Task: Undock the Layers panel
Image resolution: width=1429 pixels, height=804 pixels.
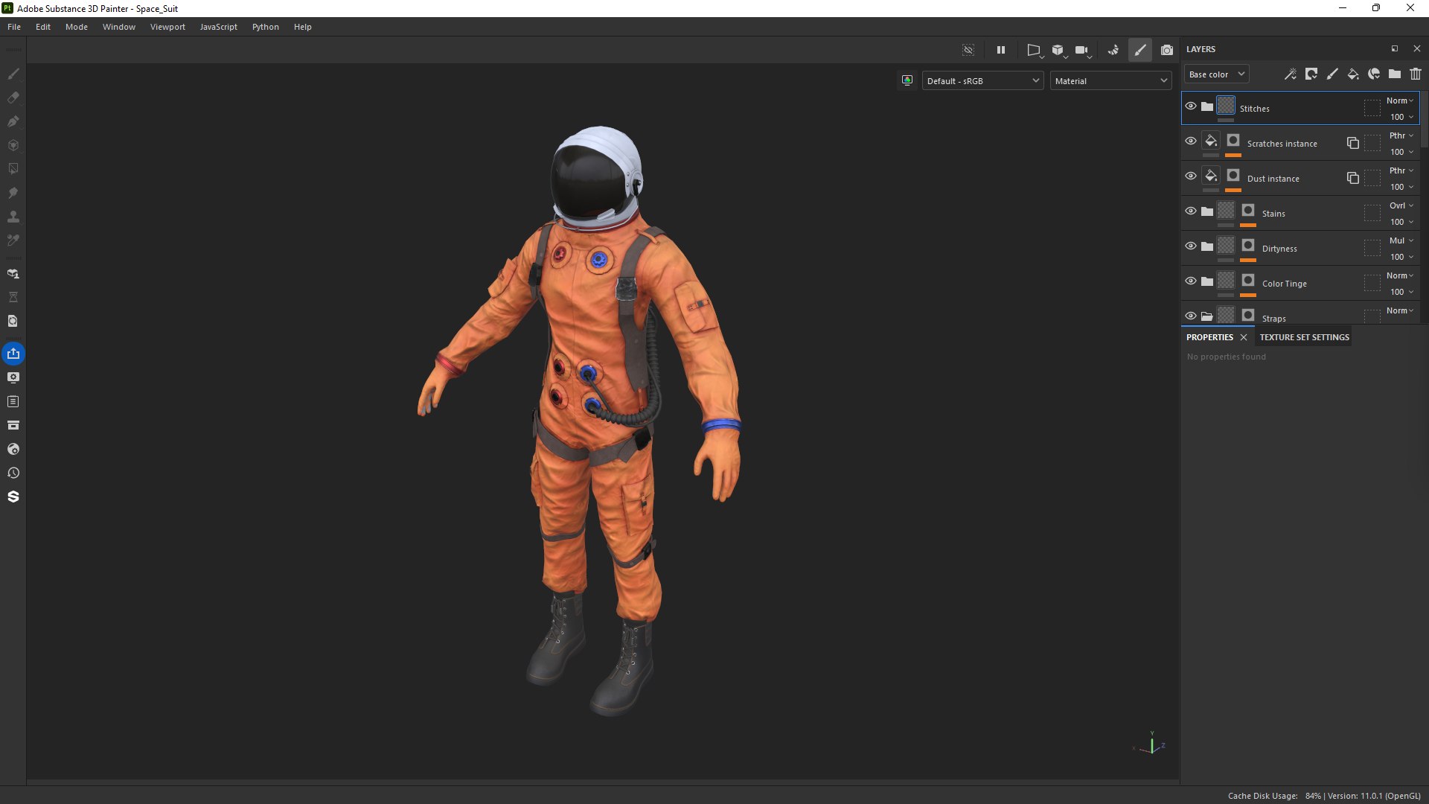Action: (x=1395, y=48)
